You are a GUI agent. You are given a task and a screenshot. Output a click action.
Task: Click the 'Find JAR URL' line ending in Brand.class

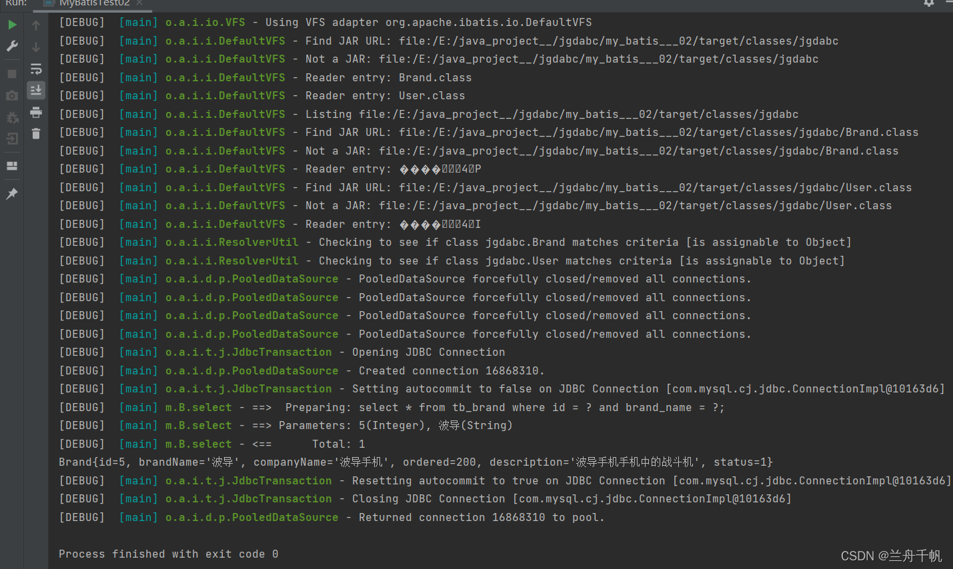pos(489,133)
